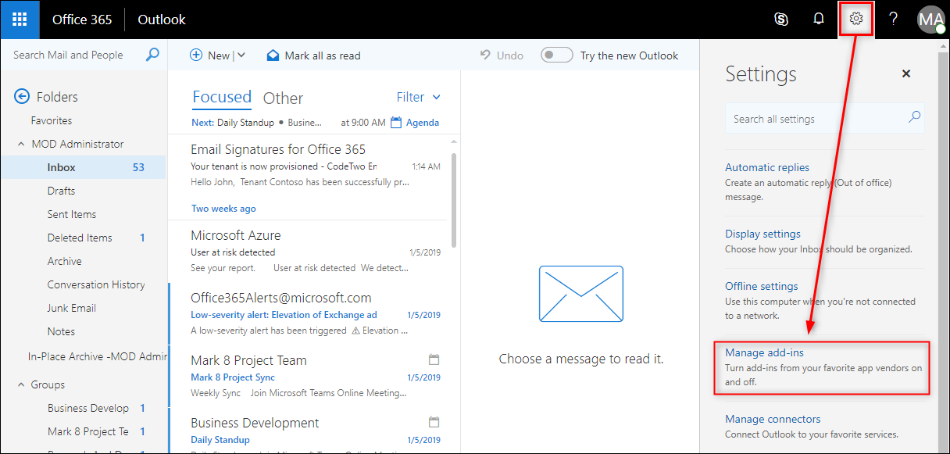Screen dimensions: 950x454
Task: Collapse the MOD Administrator folder tree
Action: click(x=21, y=144)
